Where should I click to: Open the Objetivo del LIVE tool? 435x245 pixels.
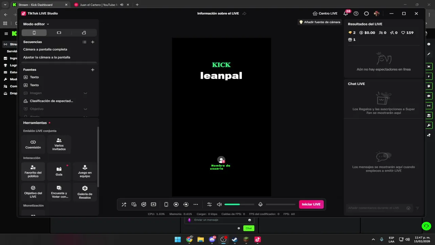[x=33, y=192]
